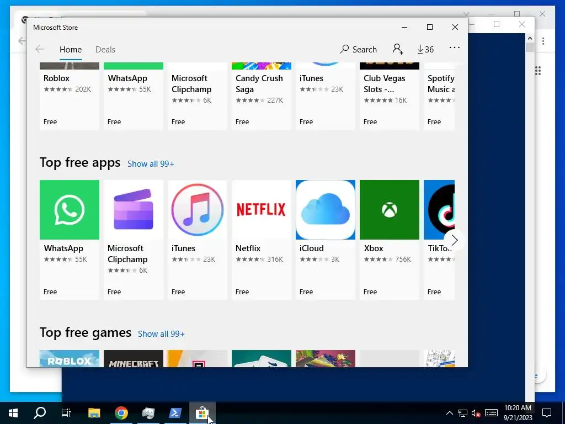Open the iTunes music note icon in Top free apps

[198, 209]
